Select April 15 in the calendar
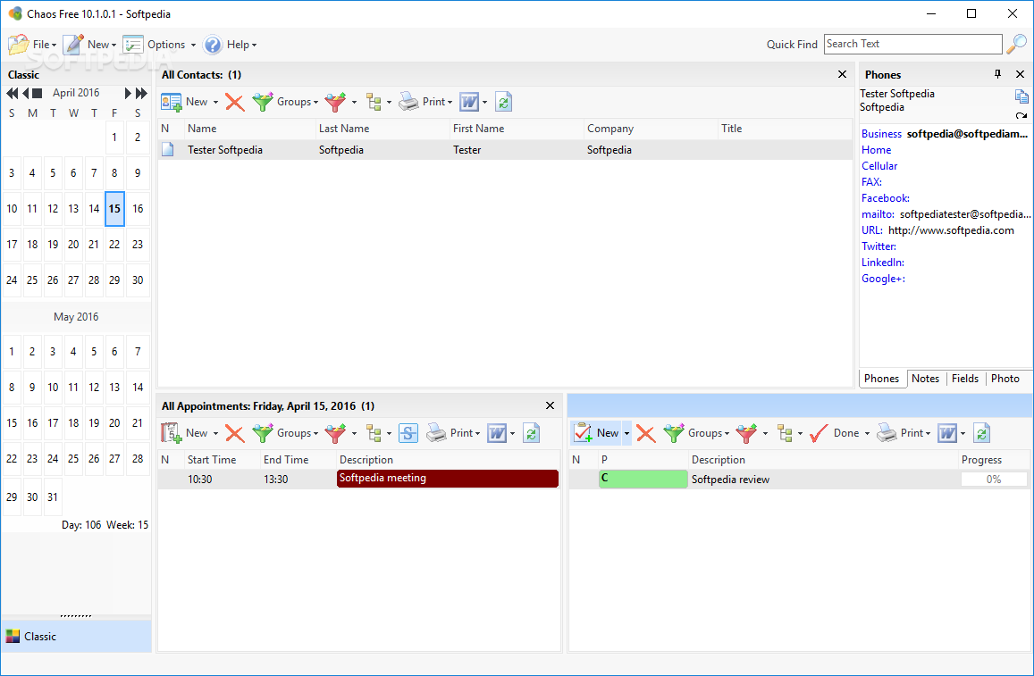 click(x=114, y=209)
